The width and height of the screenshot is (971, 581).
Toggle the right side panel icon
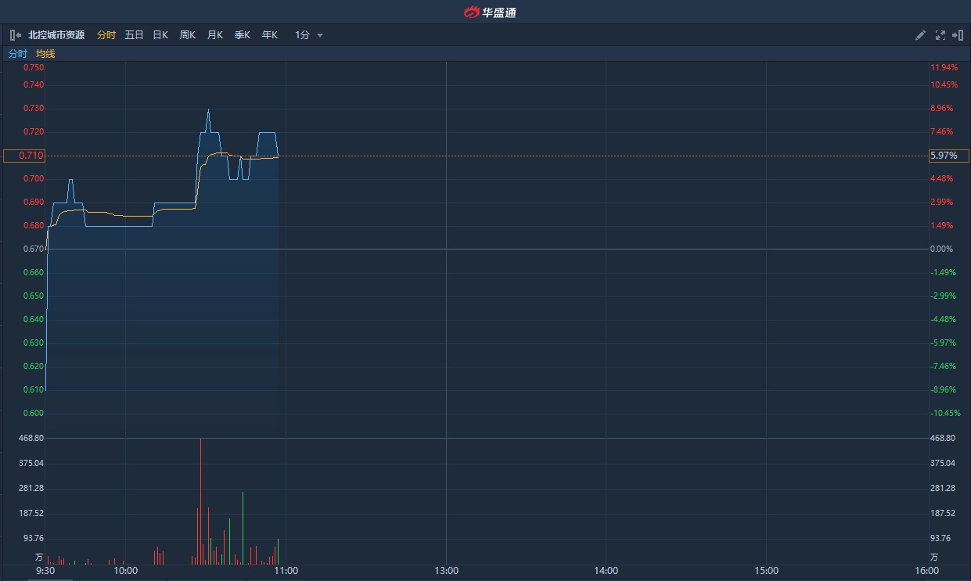tap(958, 35)
